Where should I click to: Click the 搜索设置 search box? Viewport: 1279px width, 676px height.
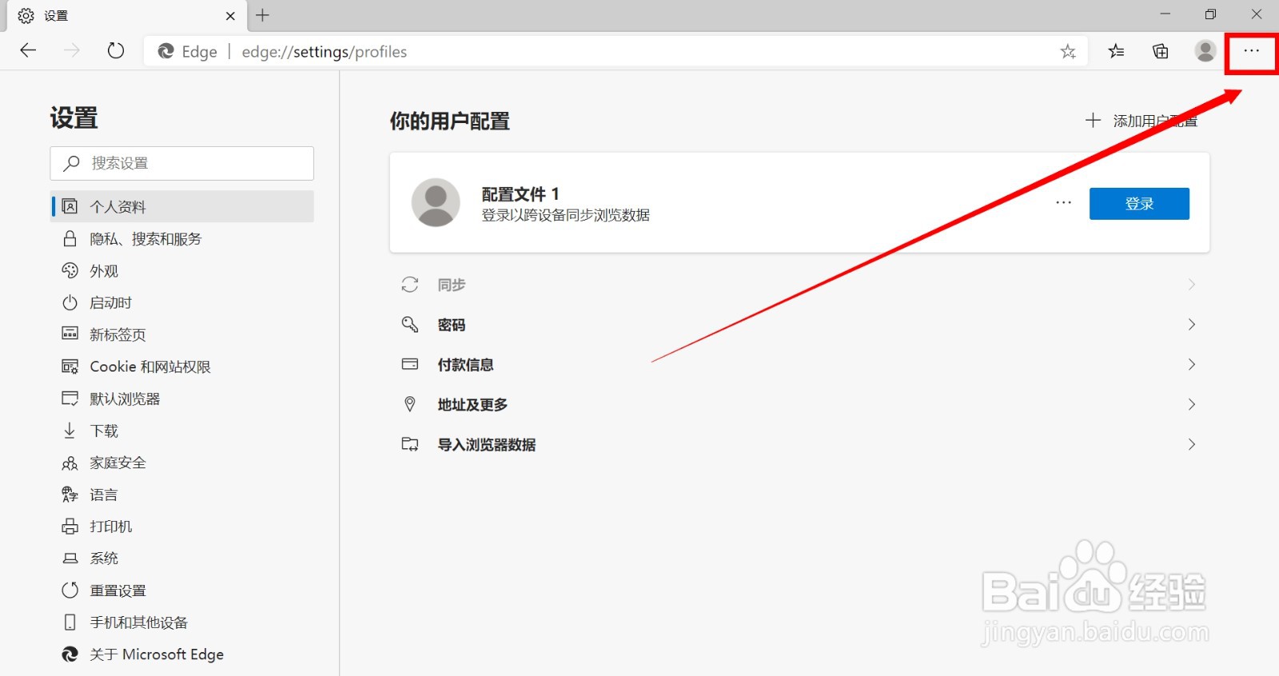click(x=181, y=163)
